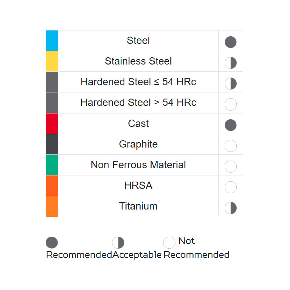
Task: Click the yellow Stainless Steel swatch
Action: (x=52, y=61)
